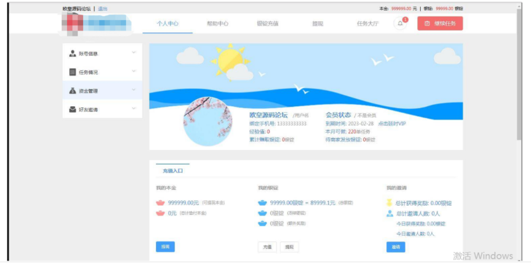Expand the 资金管理 chevron
531x268 pixels.
point(134,90)
